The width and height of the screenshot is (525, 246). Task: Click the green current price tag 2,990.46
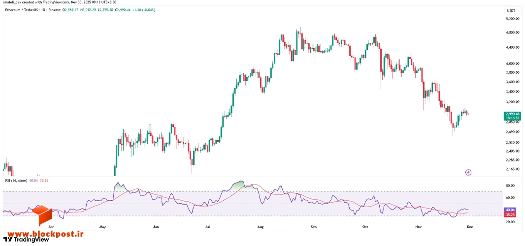click(512, 114)
